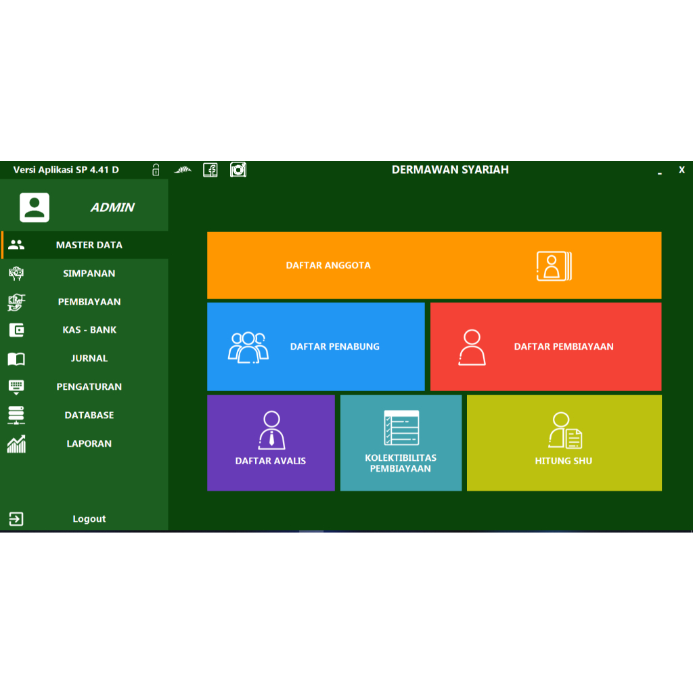Click the padlock icon in title bar
Viewport: 693px width, 693px height.
pos(156,170)
